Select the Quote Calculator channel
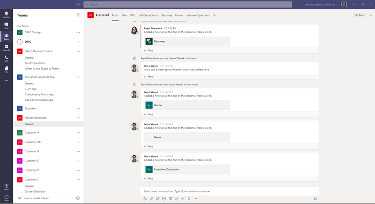Viewport: 375px width, 204px height. (35, 192)
